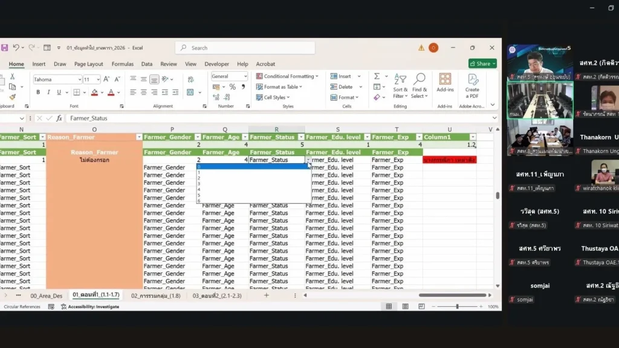619x348 pixels.
Task: Click Accessibility: Investigate in the status bar
Action: click(x=93, y=307)
